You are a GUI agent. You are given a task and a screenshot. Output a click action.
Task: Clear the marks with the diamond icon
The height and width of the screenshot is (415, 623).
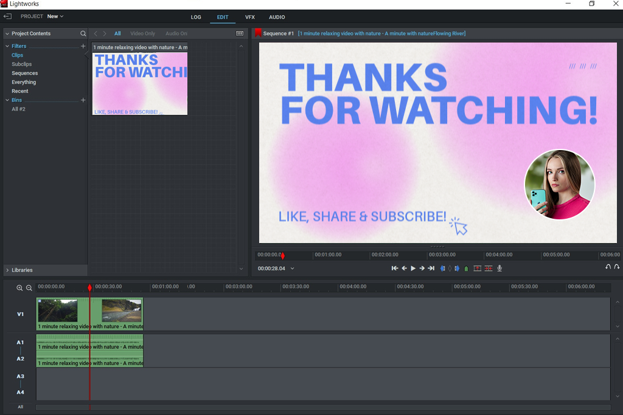coord(450,269)
